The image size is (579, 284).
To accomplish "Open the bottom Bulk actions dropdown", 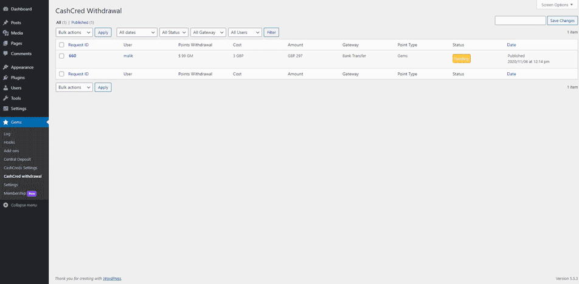I will (x=74, y=87).
